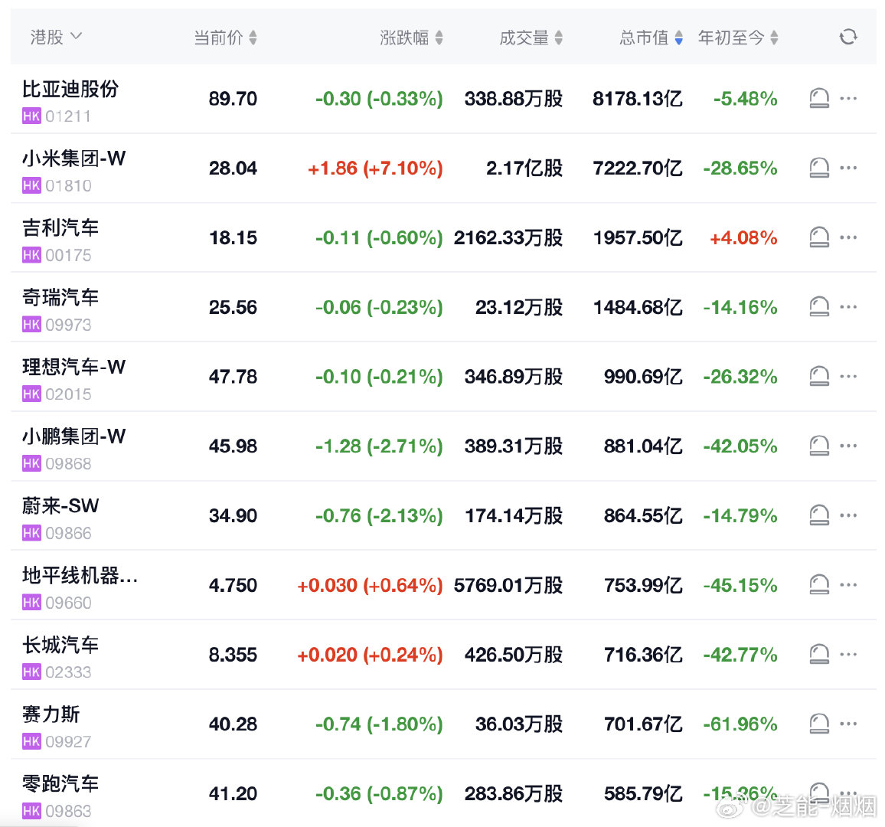Image resolution: width=885 pixels, height=827 pixels.
Task: Select stock code 00175
Action: pyautogui.click(x=68, y=255)
